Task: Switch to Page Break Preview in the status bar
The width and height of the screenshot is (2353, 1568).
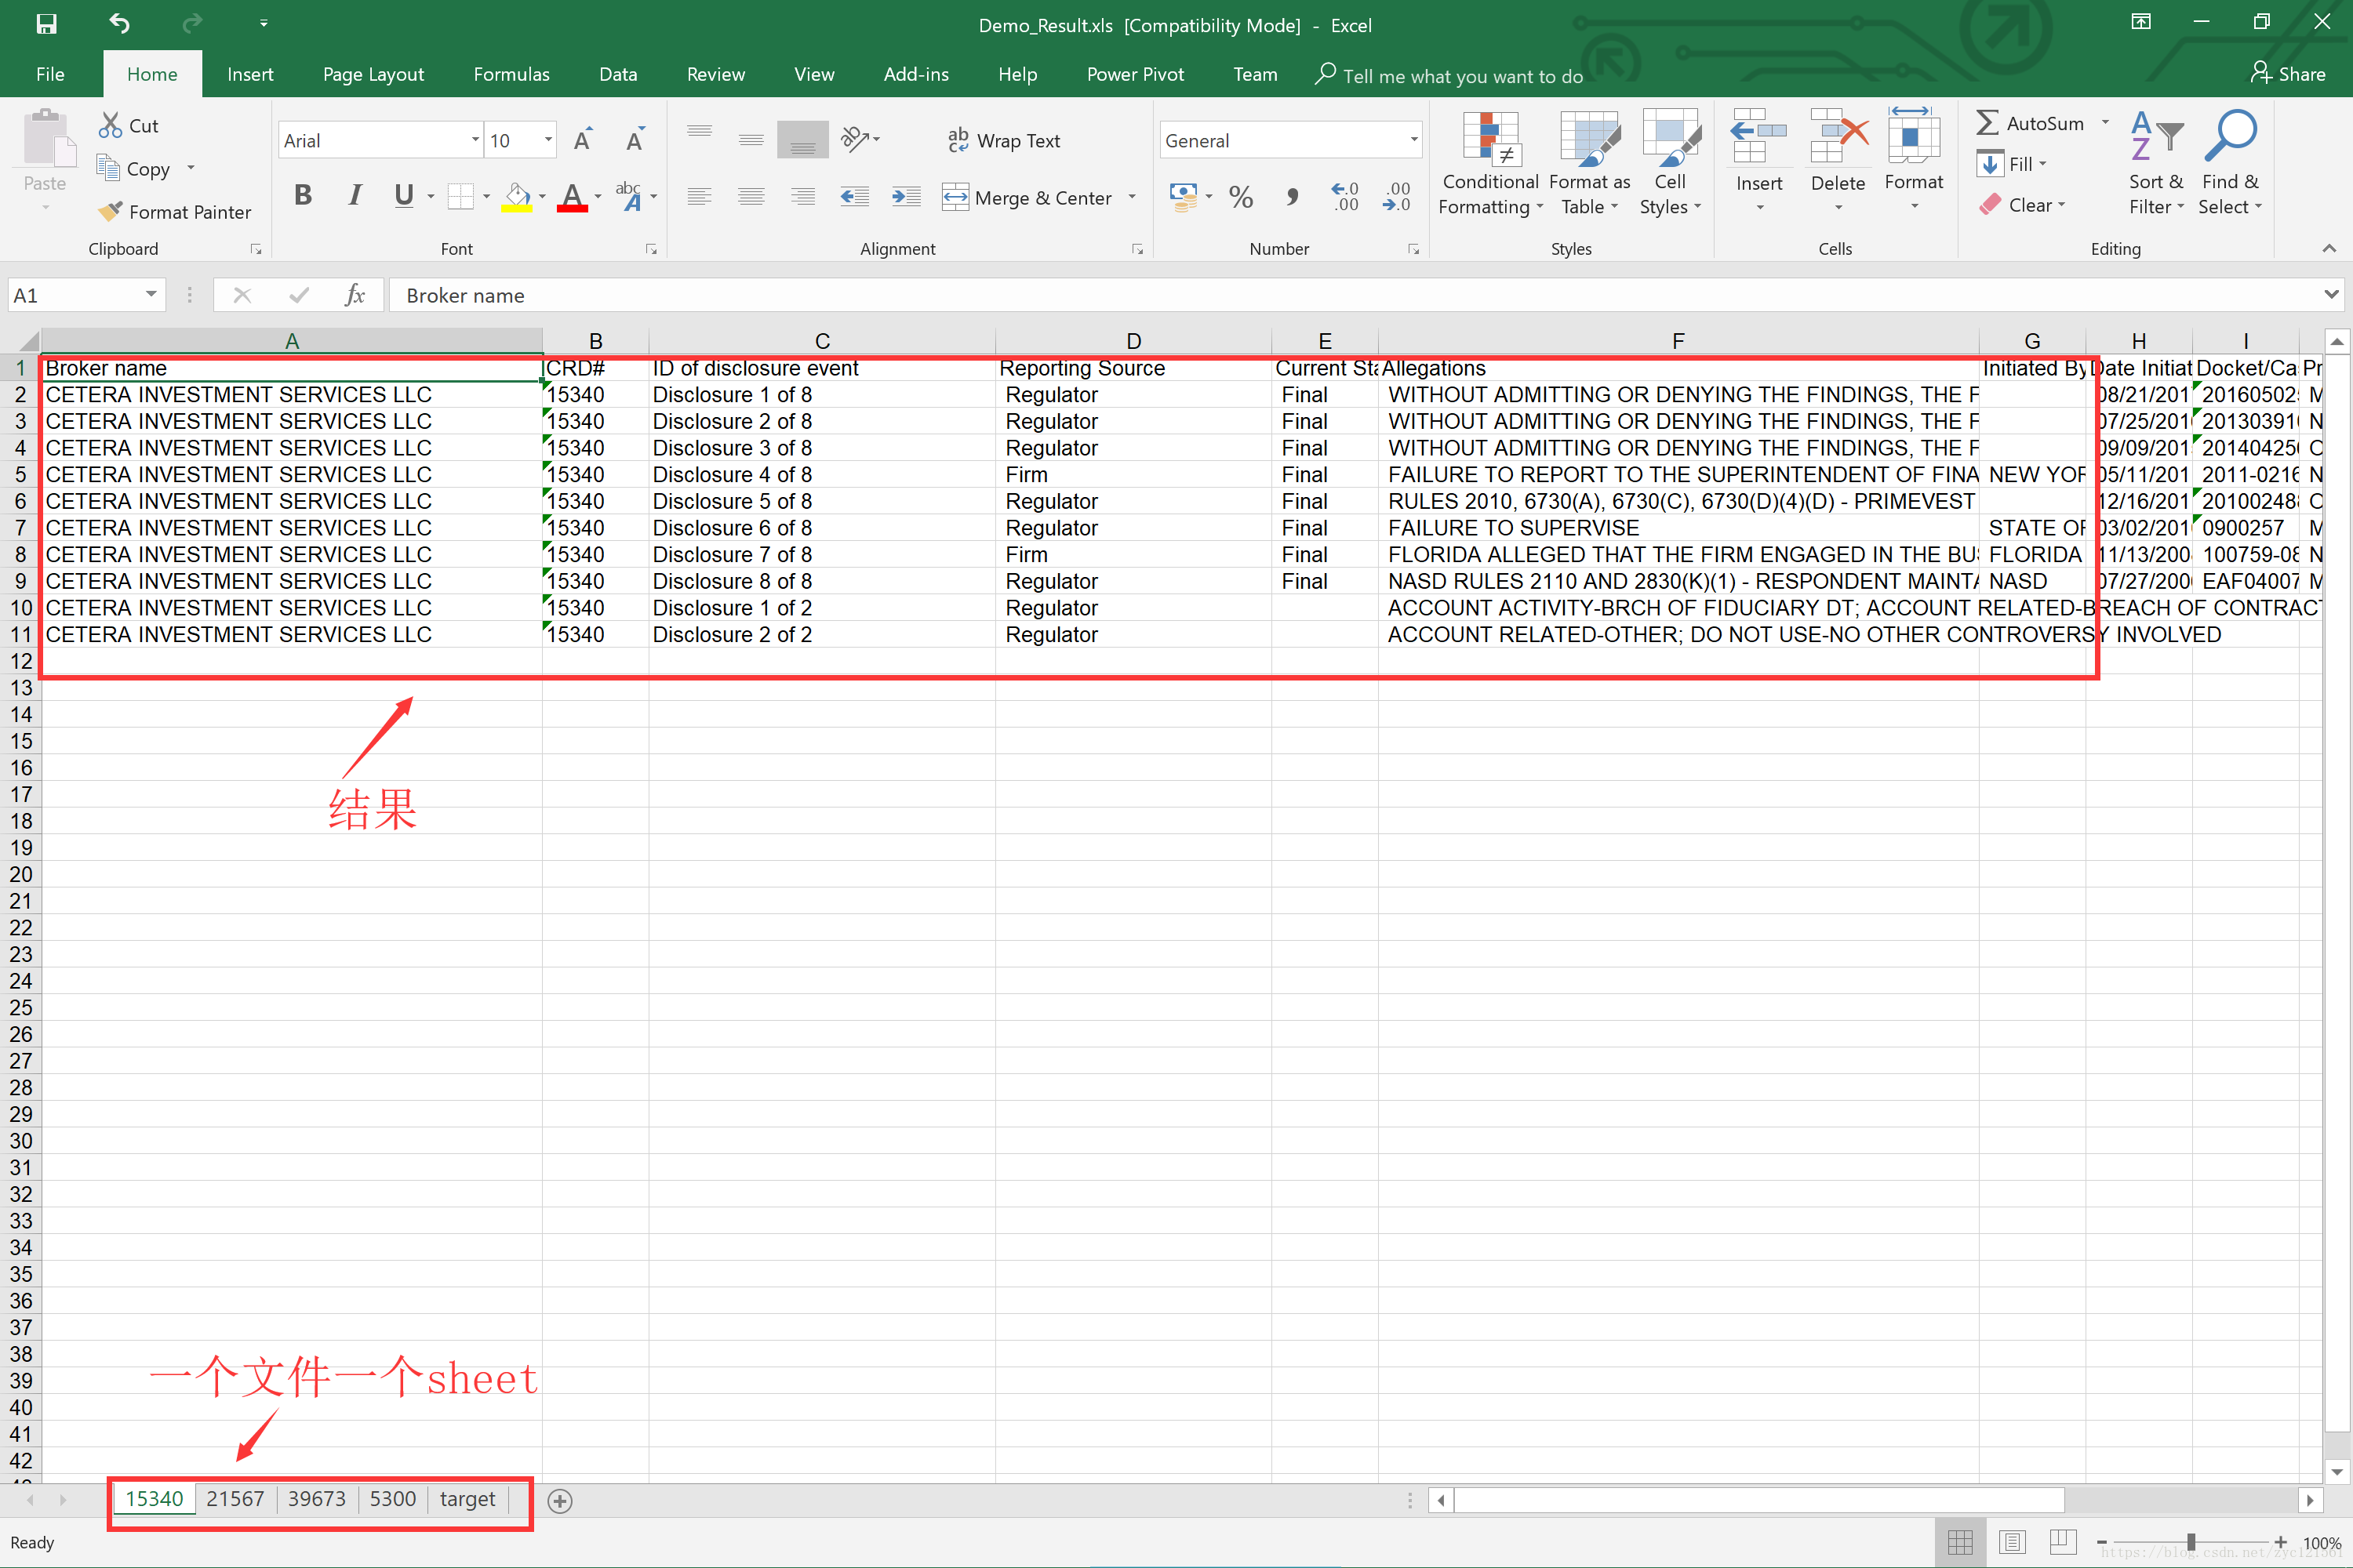Action: [x=2063, y=1542]
